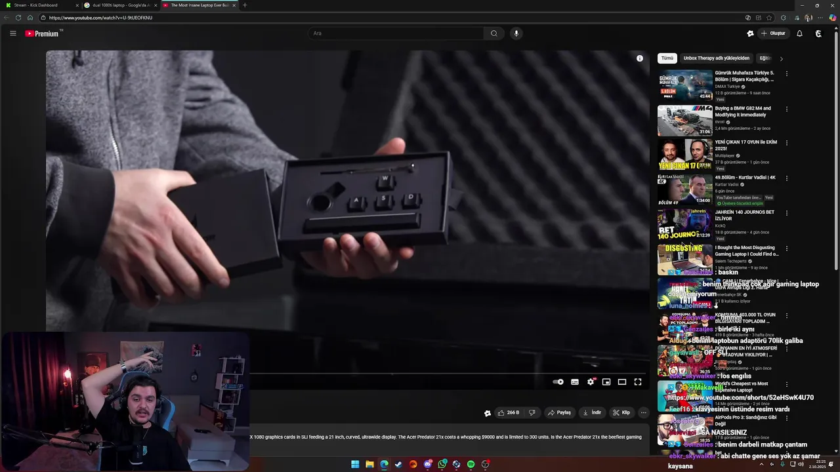This screenshot has height=472, width=840.
Task: Dislike the video
Action: click(532, 412)
